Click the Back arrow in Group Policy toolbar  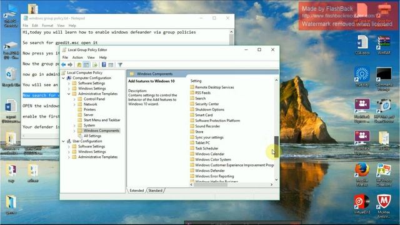(64, 65)
